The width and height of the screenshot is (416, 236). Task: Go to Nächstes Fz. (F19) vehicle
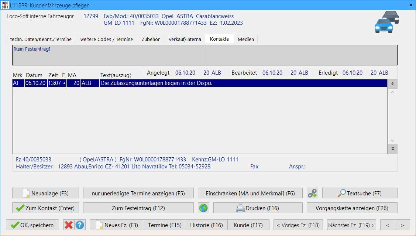[x=351, y=225]
